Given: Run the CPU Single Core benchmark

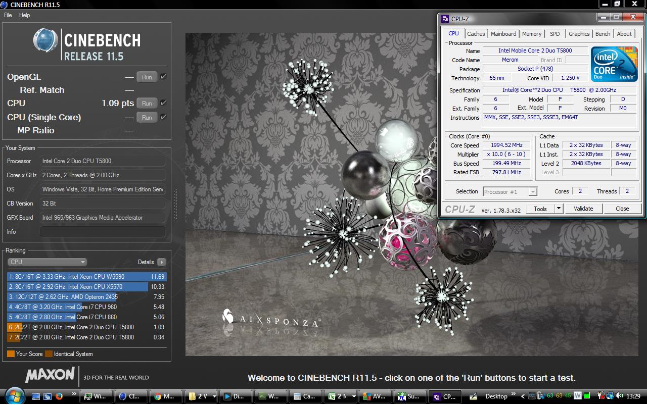Looking at the screenshot, I should click(x=147, y=118).
